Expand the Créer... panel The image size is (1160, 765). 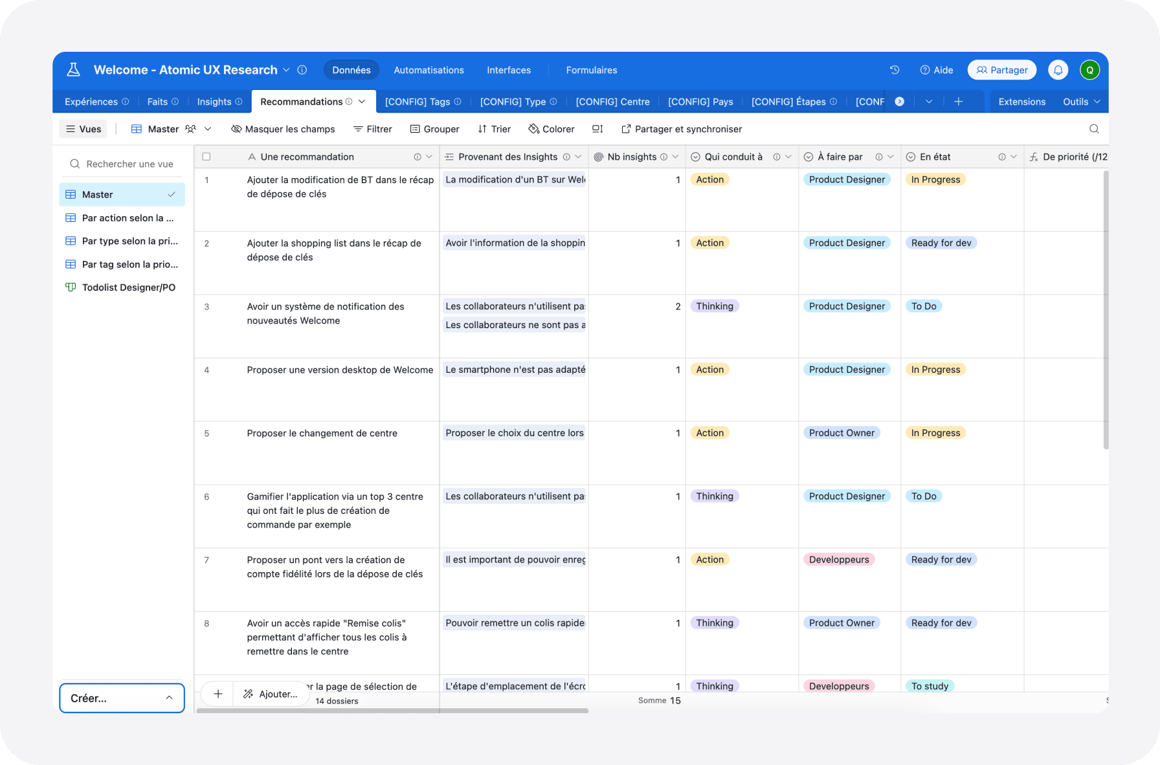coord(122,698)
